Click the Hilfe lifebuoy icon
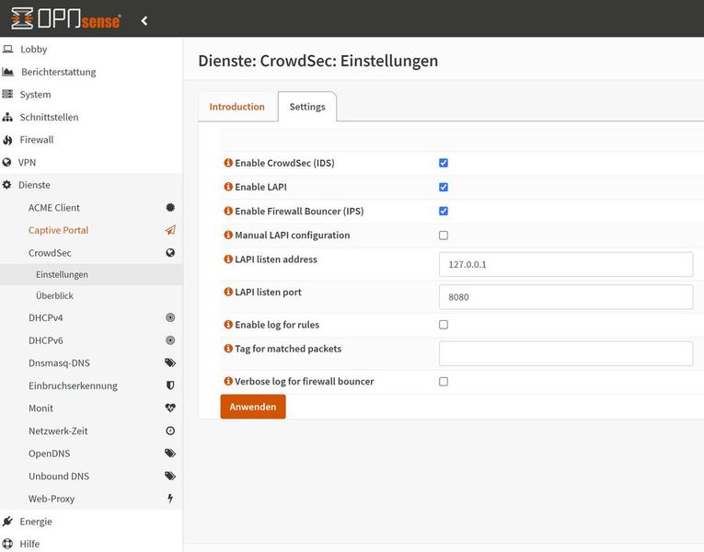The image size is (704, 552). tap(7, 544)
